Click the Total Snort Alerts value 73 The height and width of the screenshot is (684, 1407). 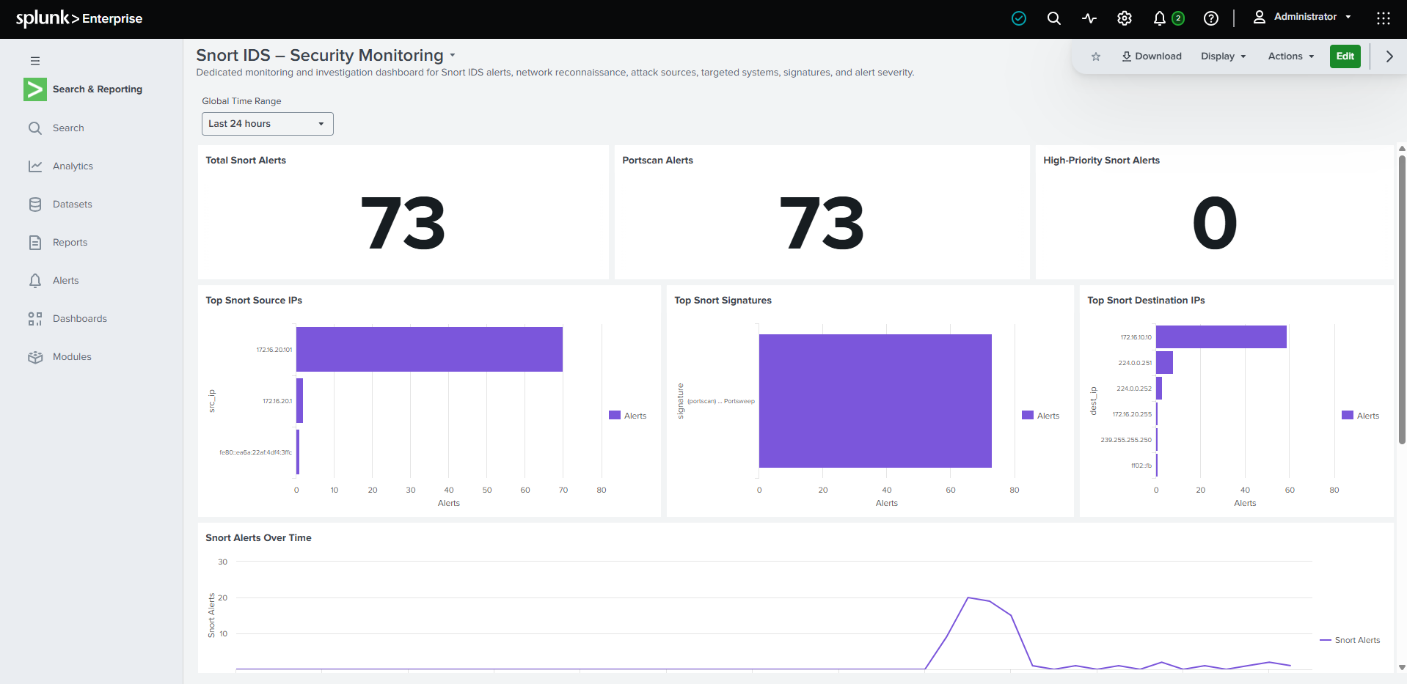pyautogui.click(x=403, y=224)
